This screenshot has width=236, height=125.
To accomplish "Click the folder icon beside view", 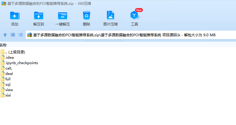I will (x=3, y=90).
